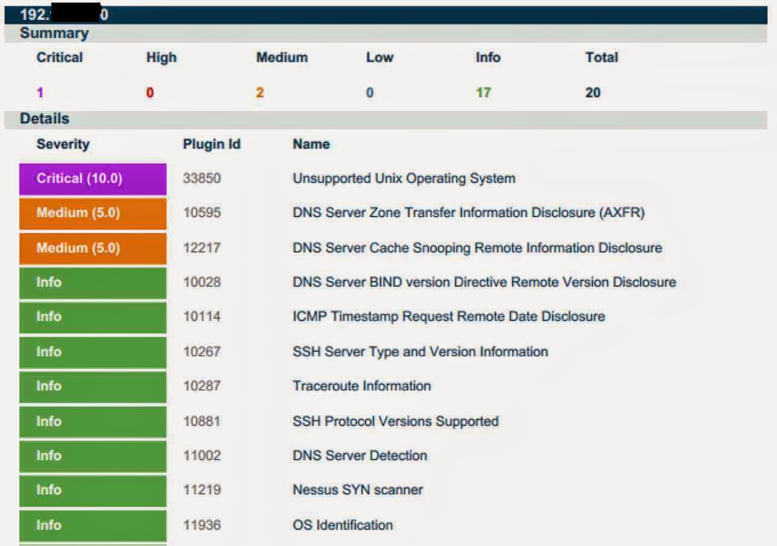View the DNS Server Detection entry
Image resolution: width=777 pixels, height=546 pixels.
coord(360,456)
